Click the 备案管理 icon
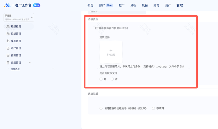Image resolution: width=218 pixels, height=129 pixels. tap(8, 55)
